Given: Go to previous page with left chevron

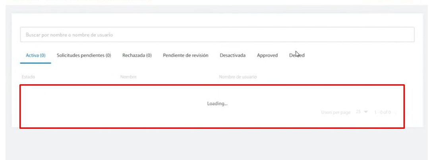Looking at the screenshot, I should pyautogui.click(x=395, y=112).
